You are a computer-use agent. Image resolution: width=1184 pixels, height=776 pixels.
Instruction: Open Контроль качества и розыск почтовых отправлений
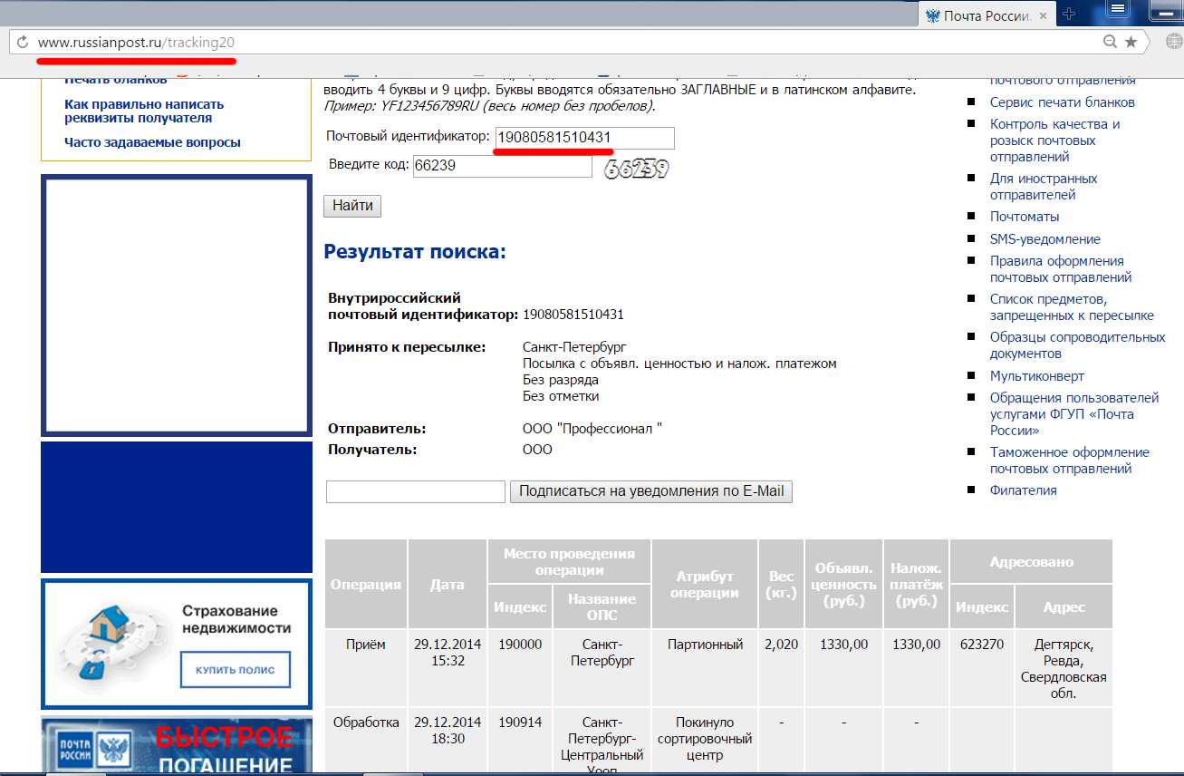click(x=1055, y=141)
